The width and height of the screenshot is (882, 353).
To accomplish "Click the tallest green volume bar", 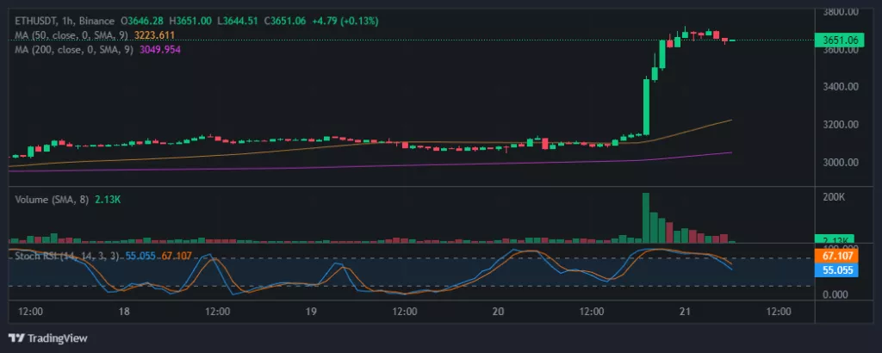I will click(645, 218).
